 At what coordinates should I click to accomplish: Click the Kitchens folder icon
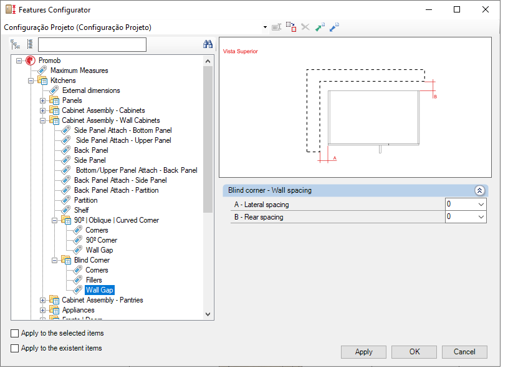coord(42,80)
